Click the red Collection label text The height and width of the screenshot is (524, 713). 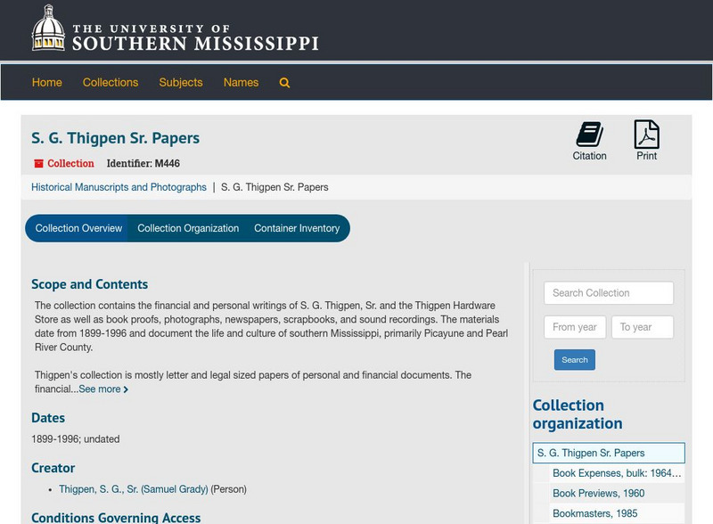click(x=70, y=163)
